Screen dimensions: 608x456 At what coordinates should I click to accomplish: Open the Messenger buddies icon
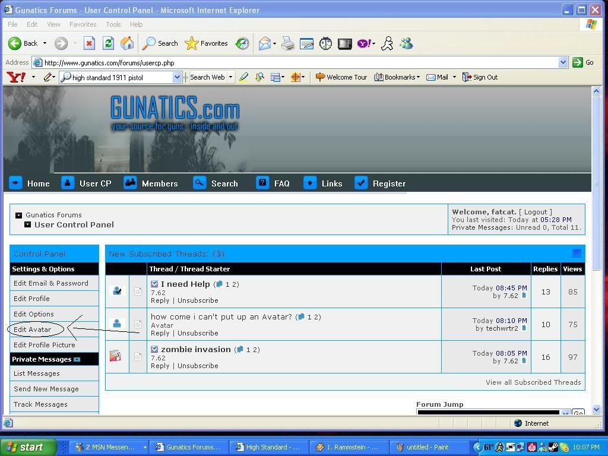(x=406, y=43)
